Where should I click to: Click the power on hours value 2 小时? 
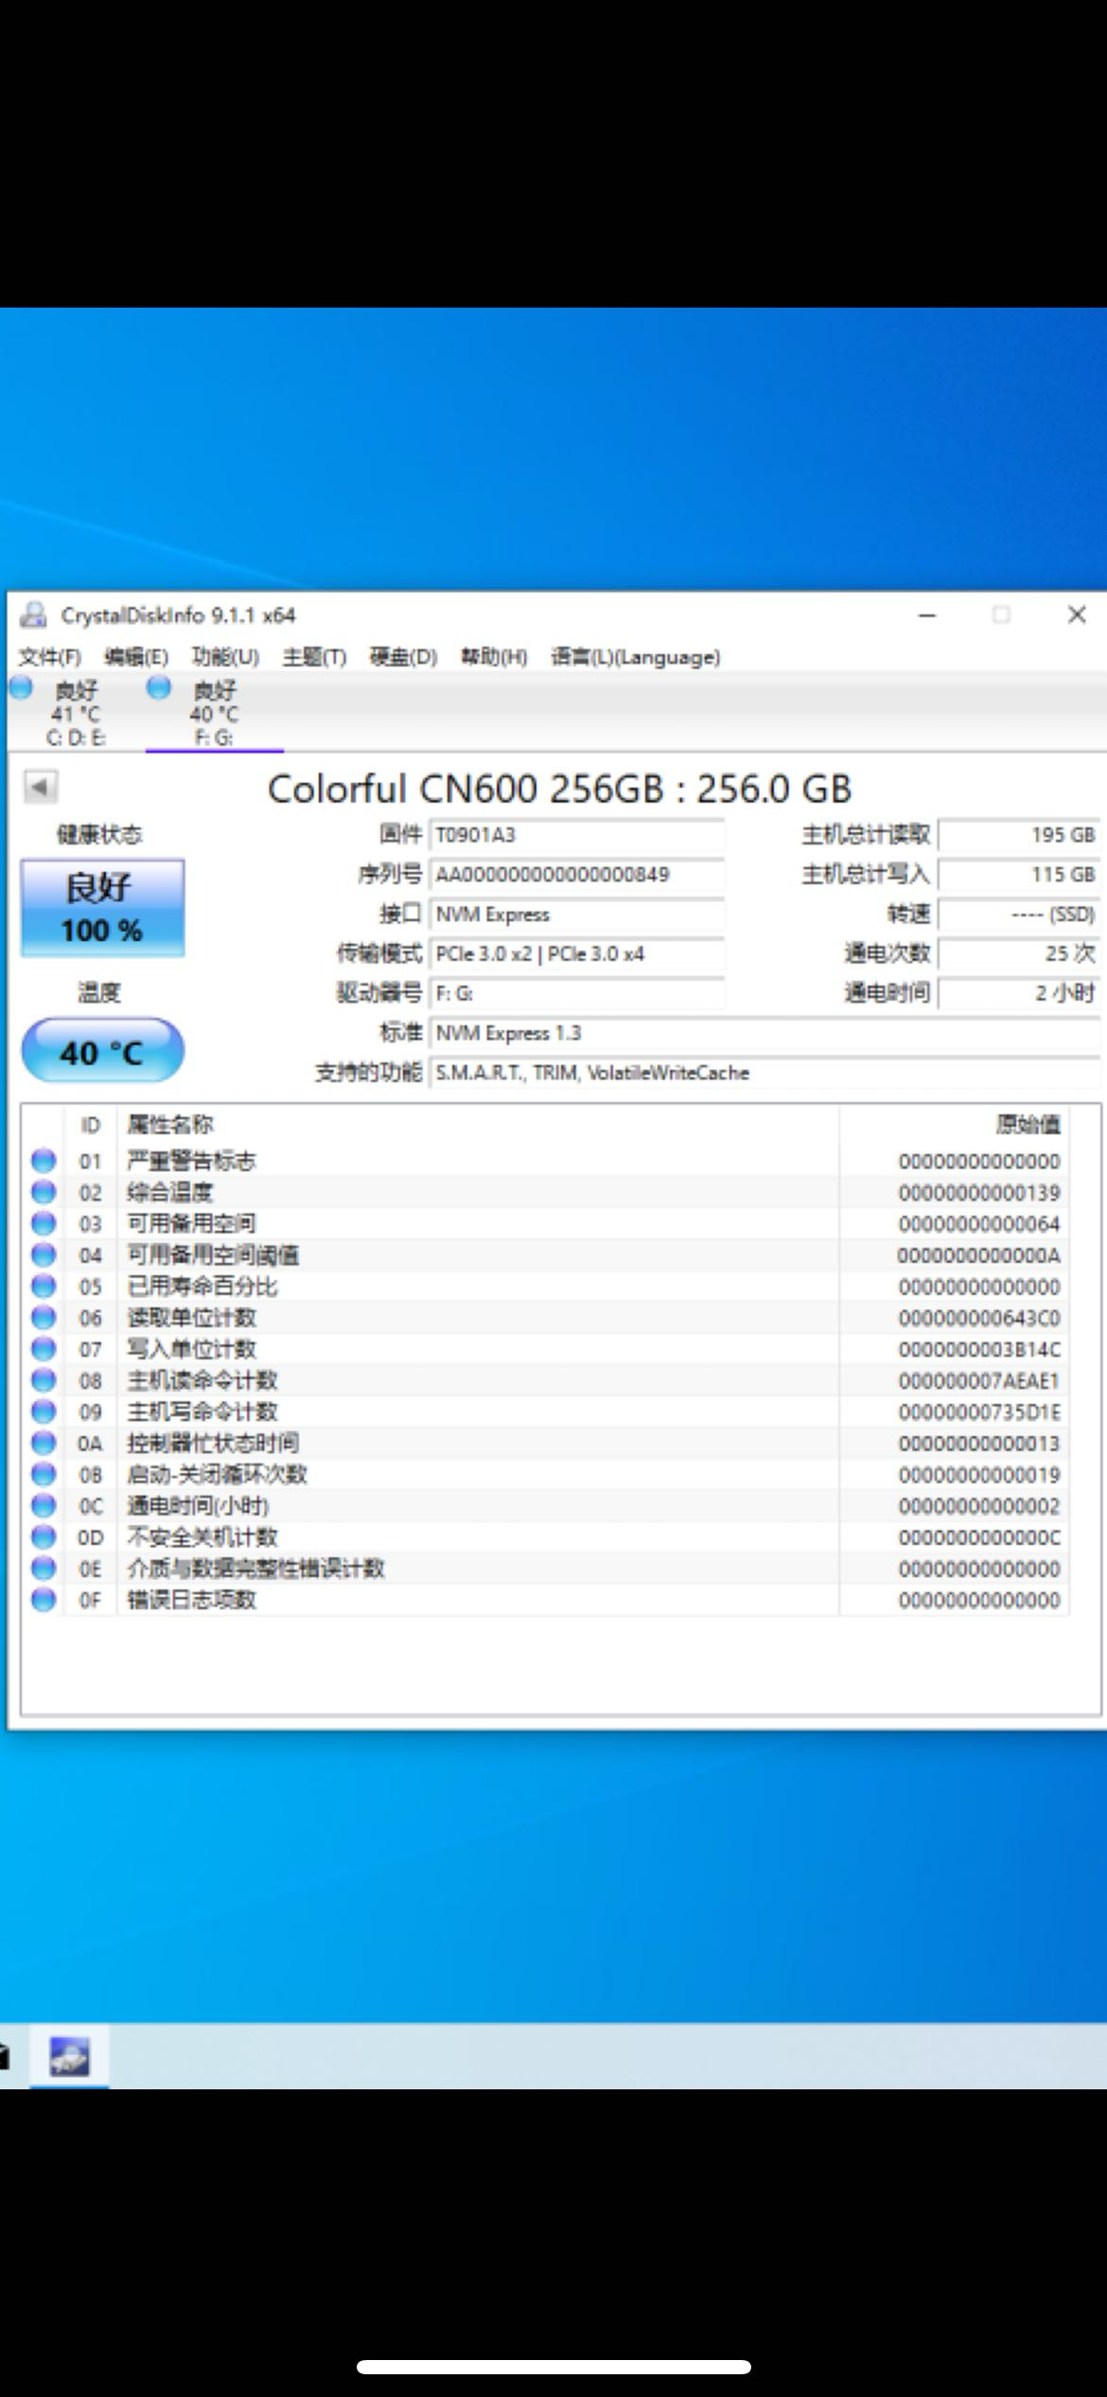coord(1020,994)
